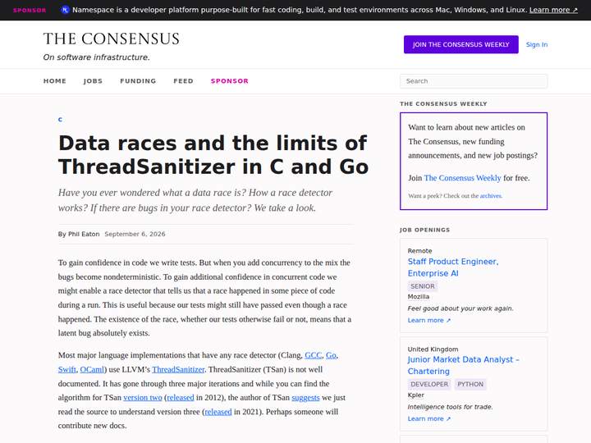Click the Namespace logo icon in the sponsor banner
Viewport: 591px width, 443px height.
pyautogui.click(x=65, y=10)
